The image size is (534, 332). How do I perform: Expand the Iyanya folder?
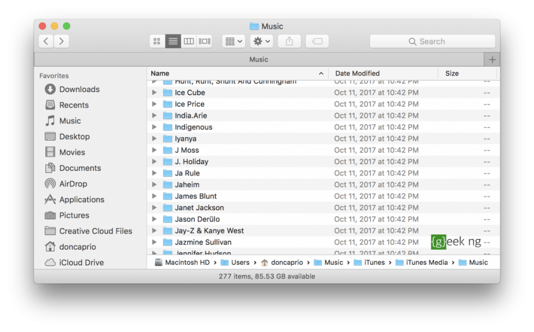(x=154, y=139)
